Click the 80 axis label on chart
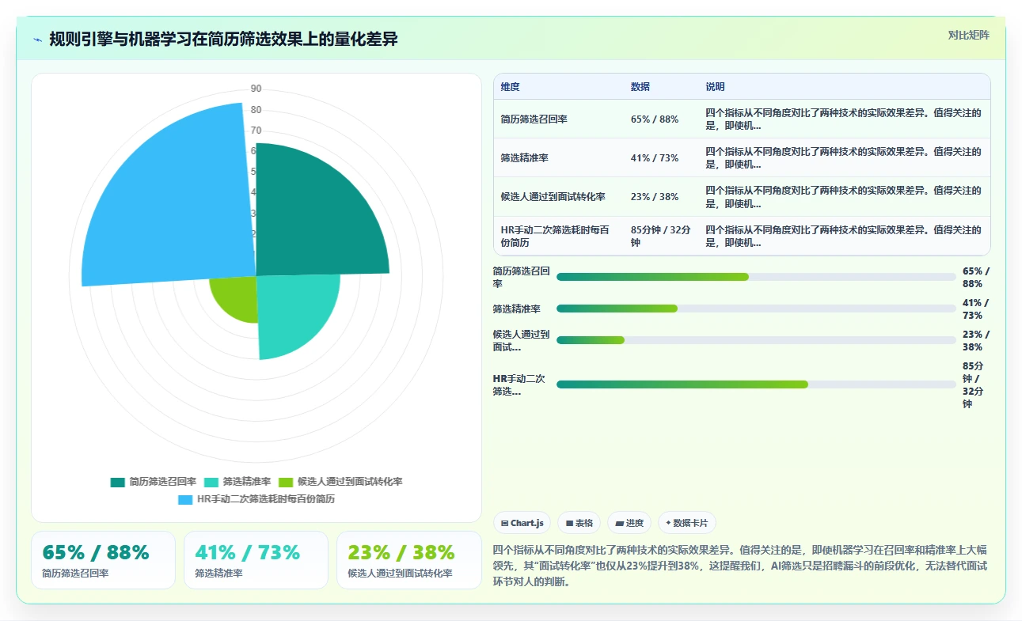The height and width of the screenshot is (621, 1022). (256, 110)
